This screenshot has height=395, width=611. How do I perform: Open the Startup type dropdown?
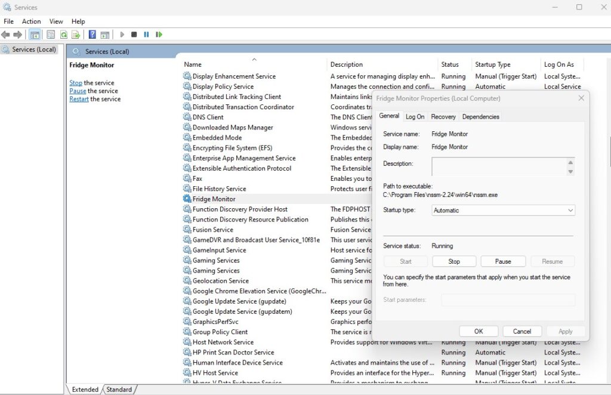[503, 210]
